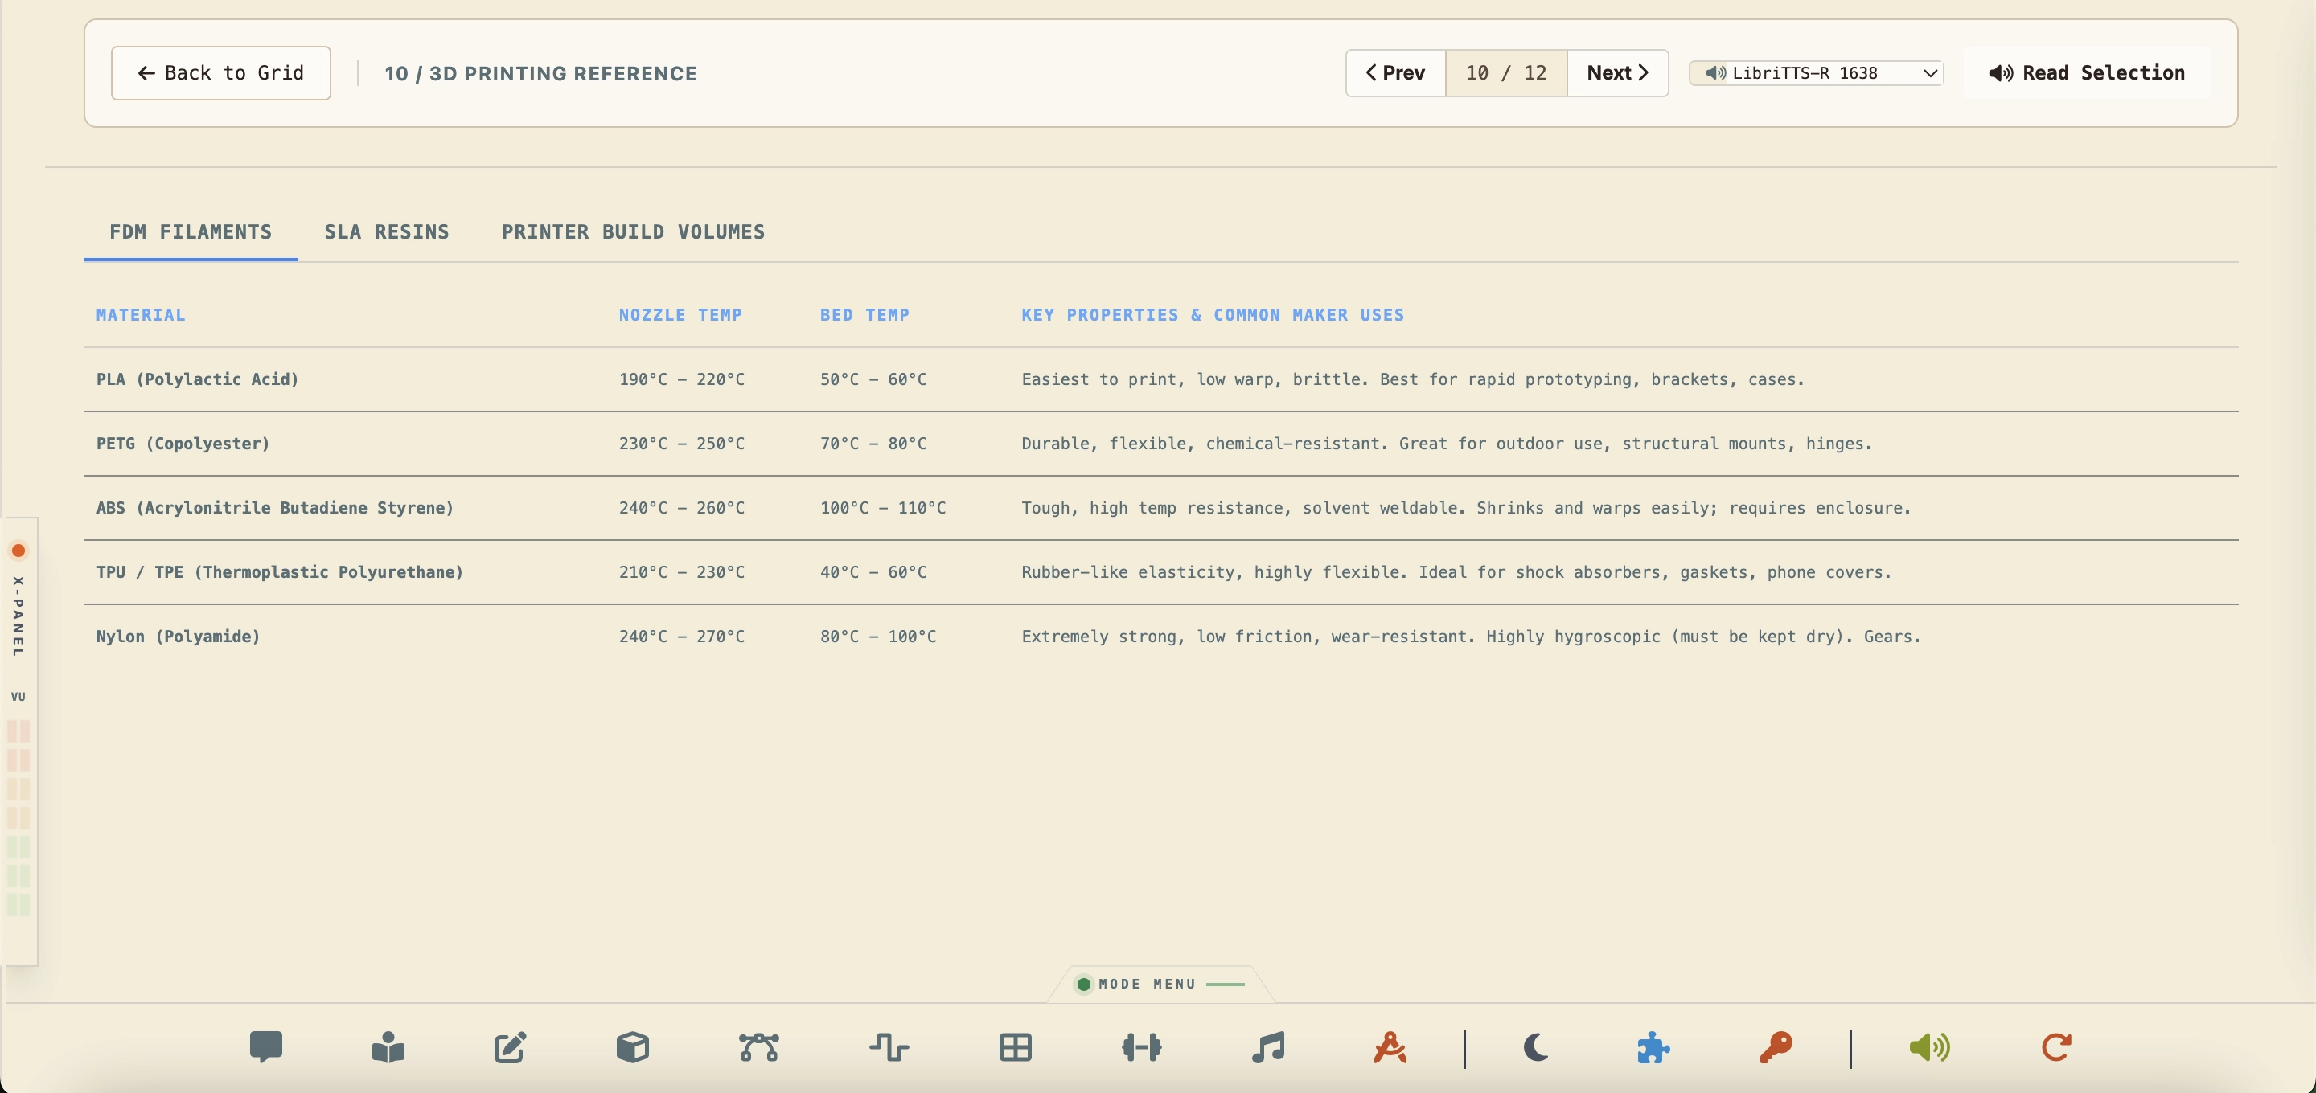Open the LibriTTS-R 1638 voice dropdown
2316x1093 pixels.
tap(1816, 73)
